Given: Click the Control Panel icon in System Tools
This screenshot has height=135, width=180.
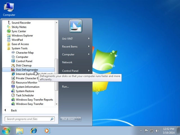Looking at the screenshot, I should (x=13, y=61).
